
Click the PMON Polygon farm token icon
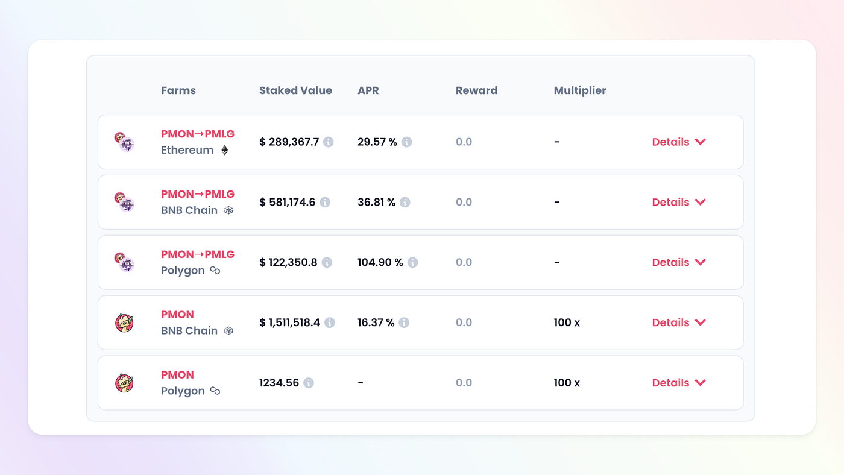click(x=124, y=383)
